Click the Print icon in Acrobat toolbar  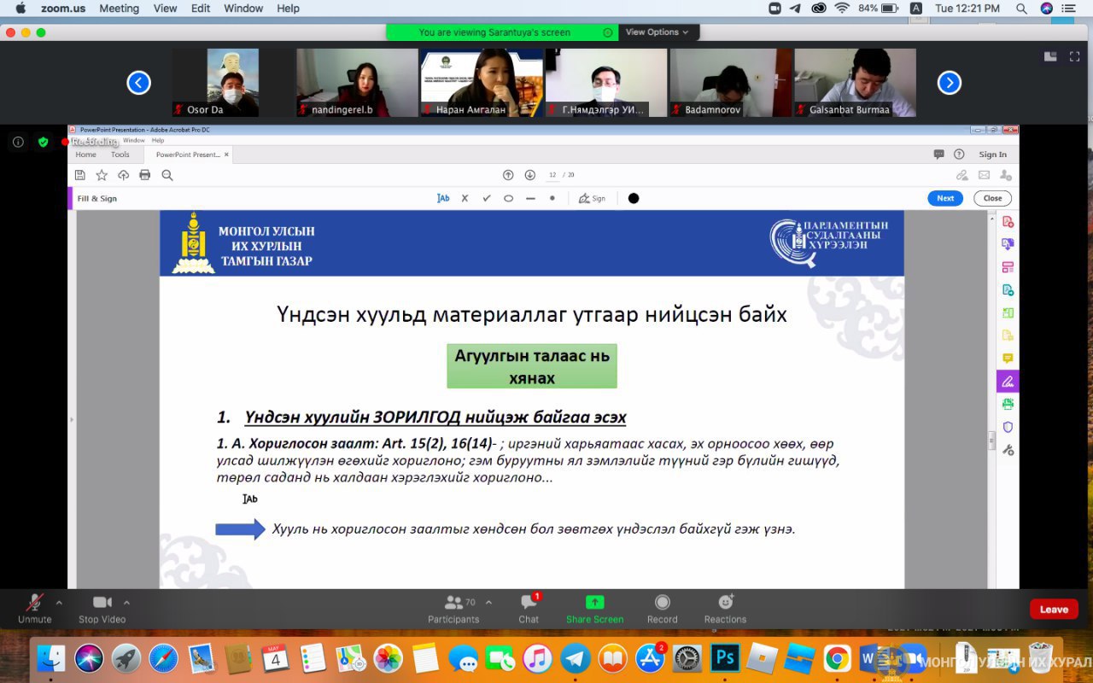(145, 175)
